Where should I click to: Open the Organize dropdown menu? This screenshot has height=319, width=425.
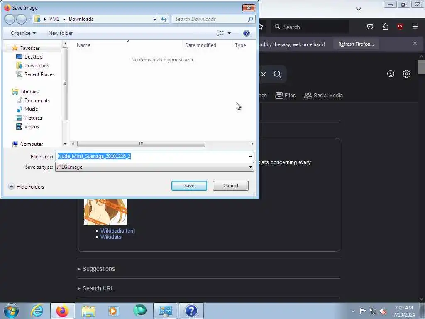click(x=23, y=33)
